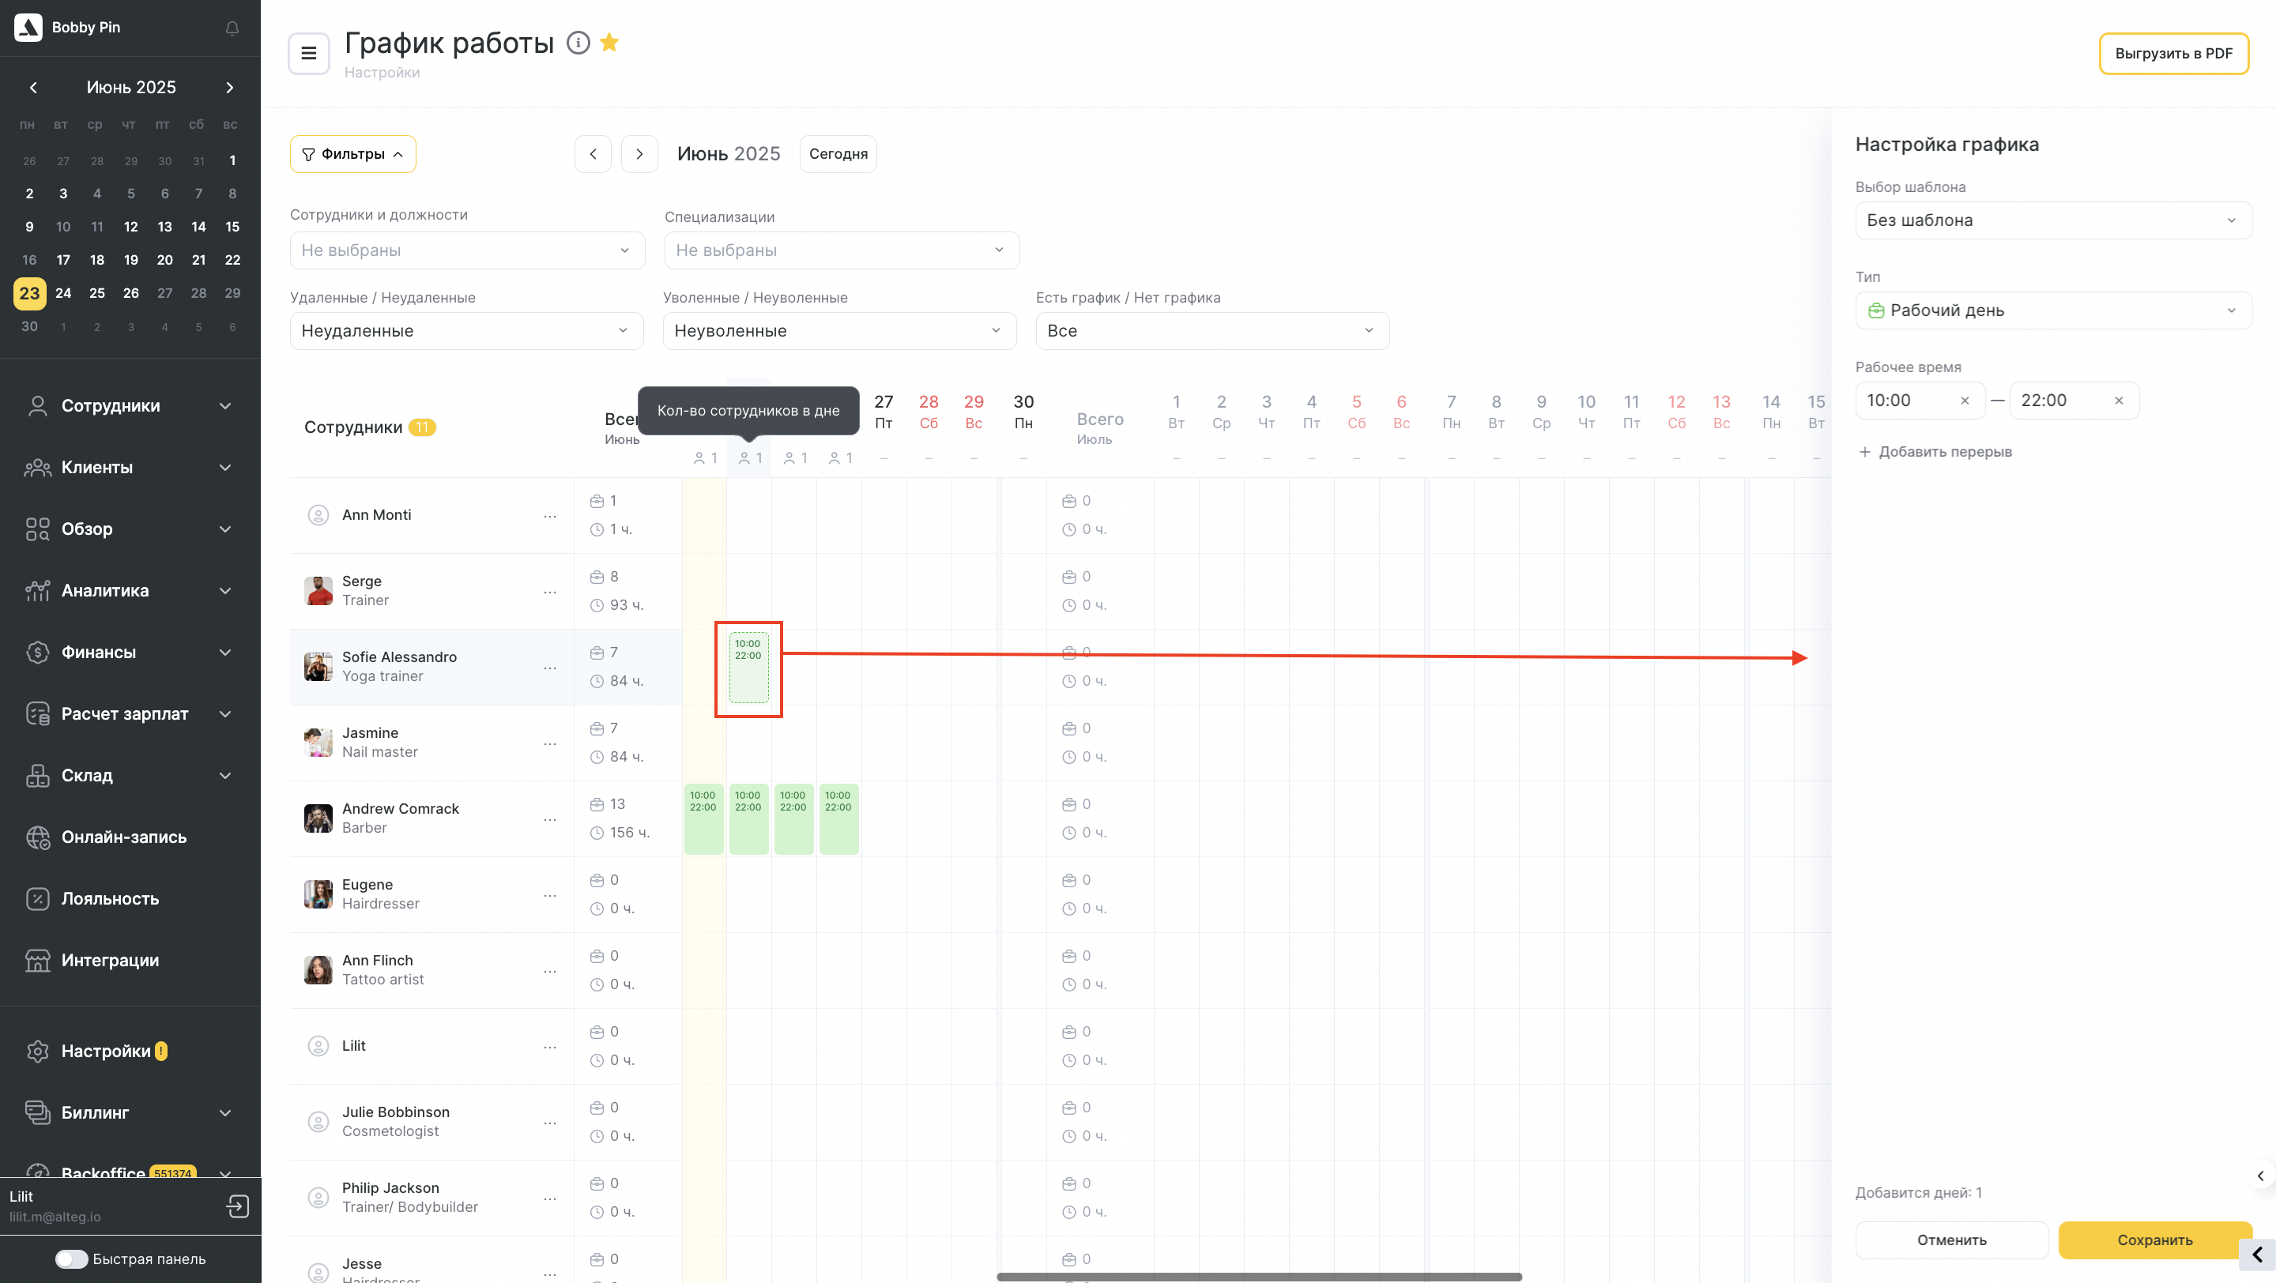Click the Настройки breadcrumb under title
This screenshot has width=2276, height=1283.
tap(382, 73)
